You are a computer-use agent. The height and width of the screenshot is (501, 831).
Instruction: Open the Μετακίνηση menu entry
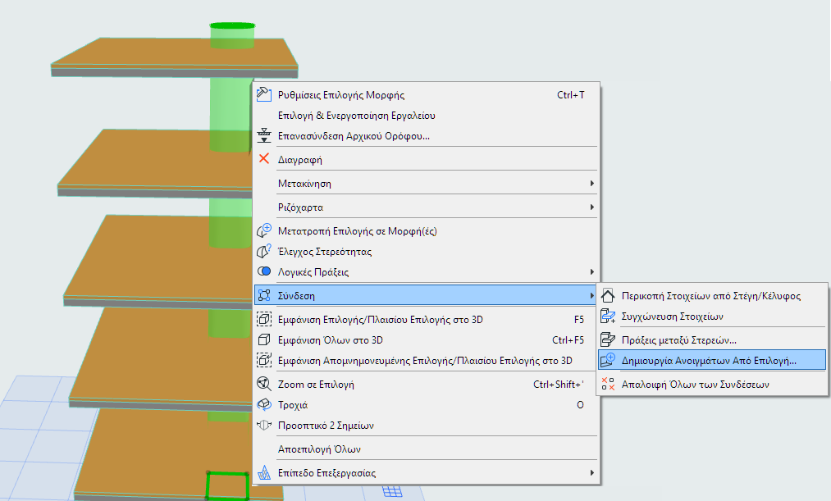point(427,183)
